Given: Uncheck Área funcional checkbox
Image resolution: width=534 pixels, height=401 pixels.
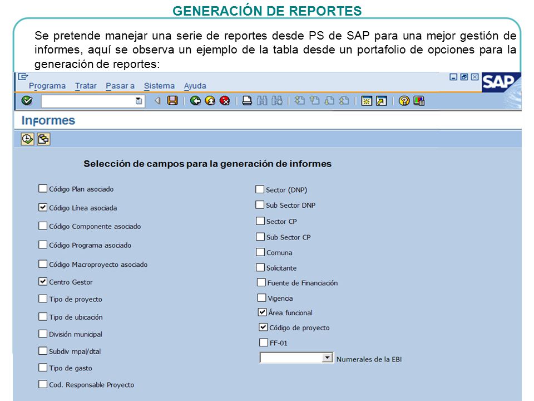Looking at the screenshot, I should (262, 312).
